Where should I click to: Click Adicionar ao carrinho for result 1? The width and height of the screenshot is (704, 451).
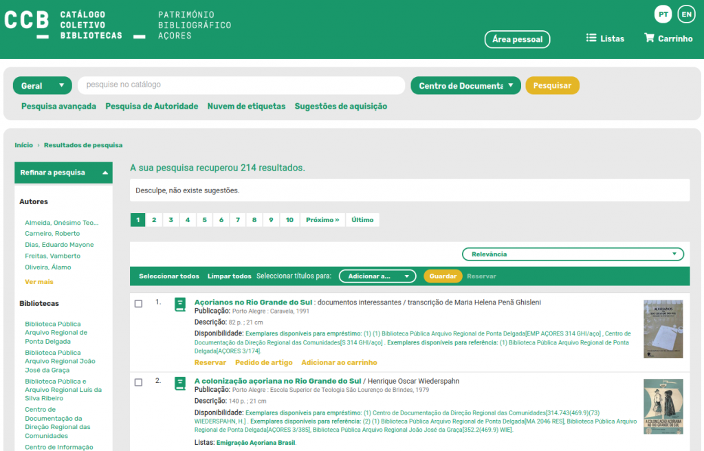[x=338, y=362]
